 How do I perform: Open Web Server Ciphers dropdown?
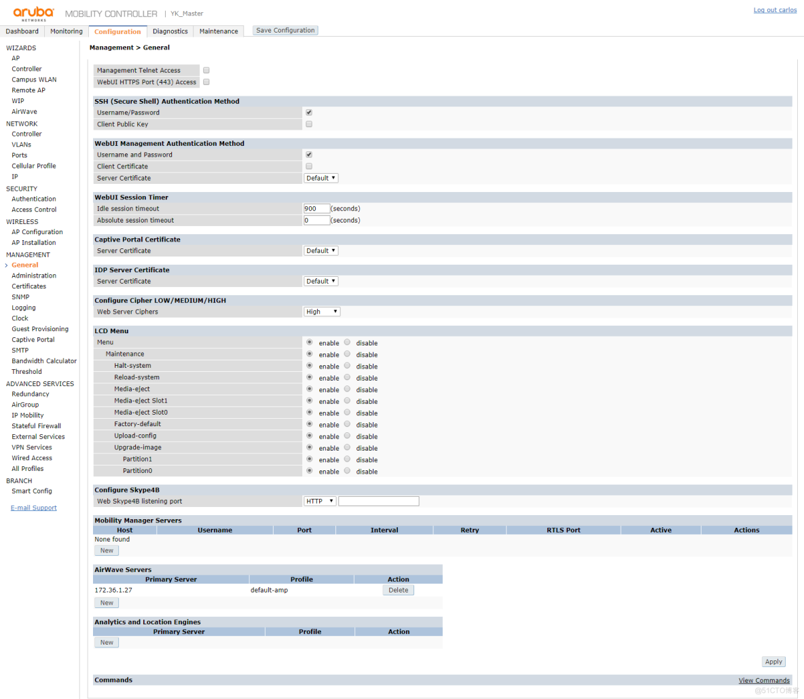322,311
